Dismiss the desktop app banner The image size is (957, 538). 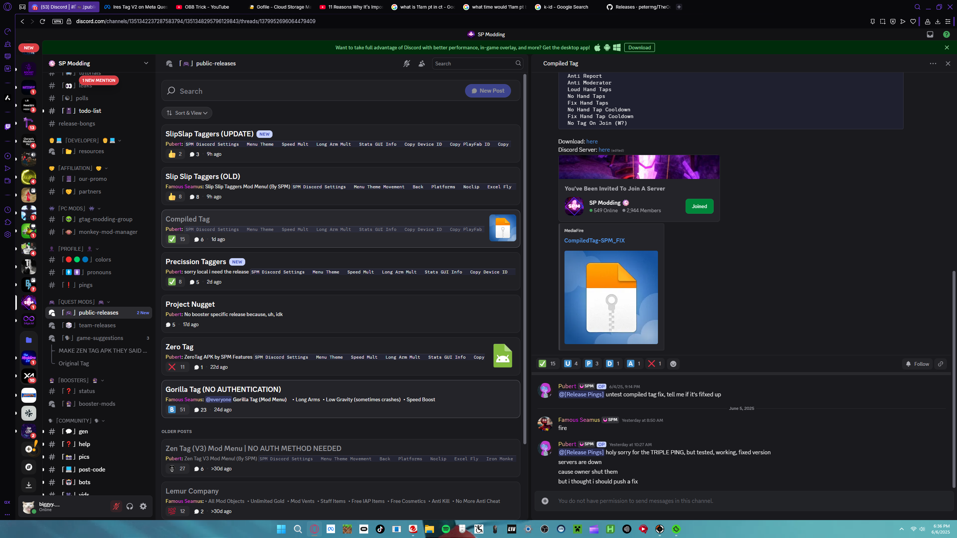(947, 47)
